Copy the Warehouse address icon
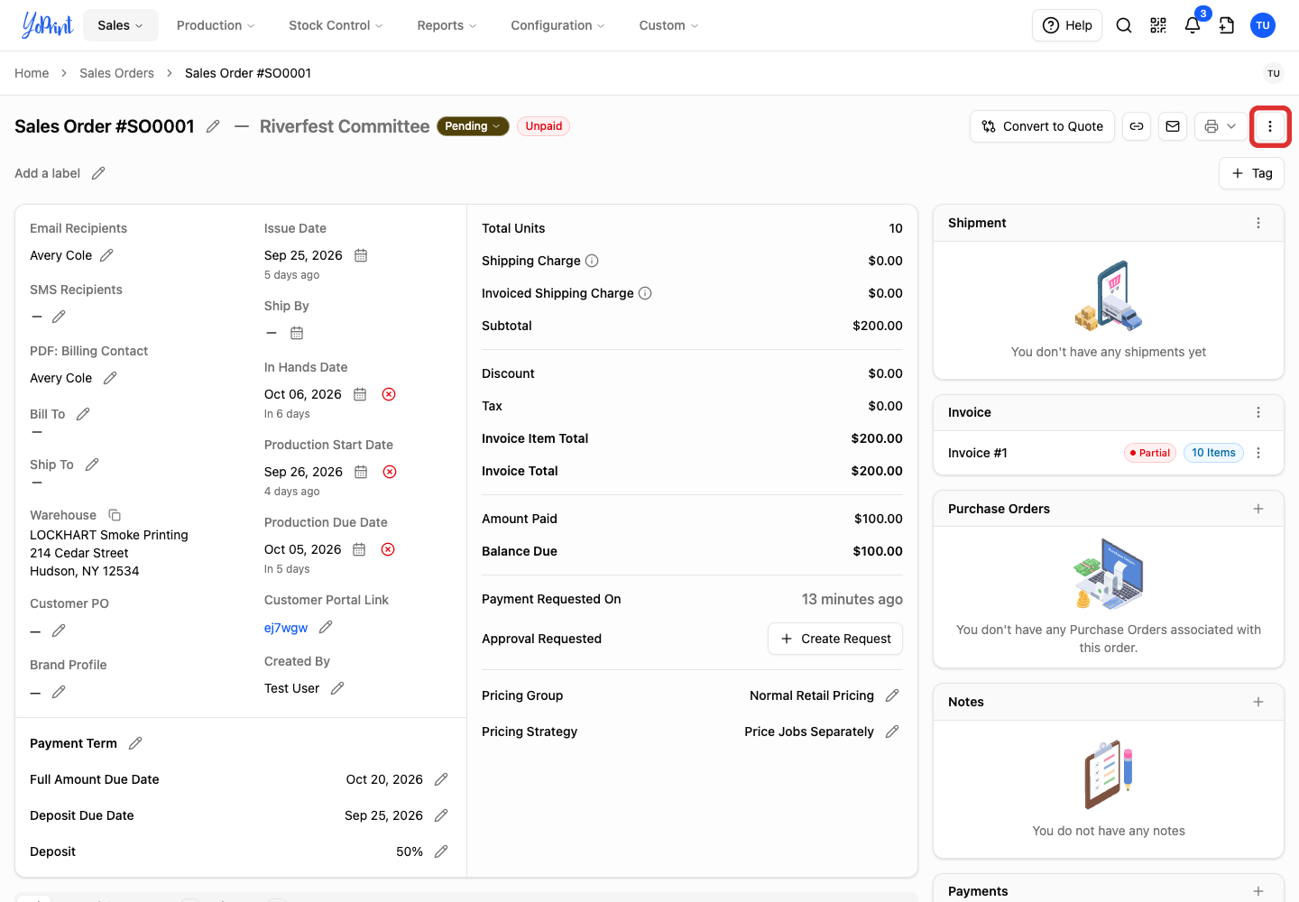Viewport: 1299px width, 902px height. (115, 515)
